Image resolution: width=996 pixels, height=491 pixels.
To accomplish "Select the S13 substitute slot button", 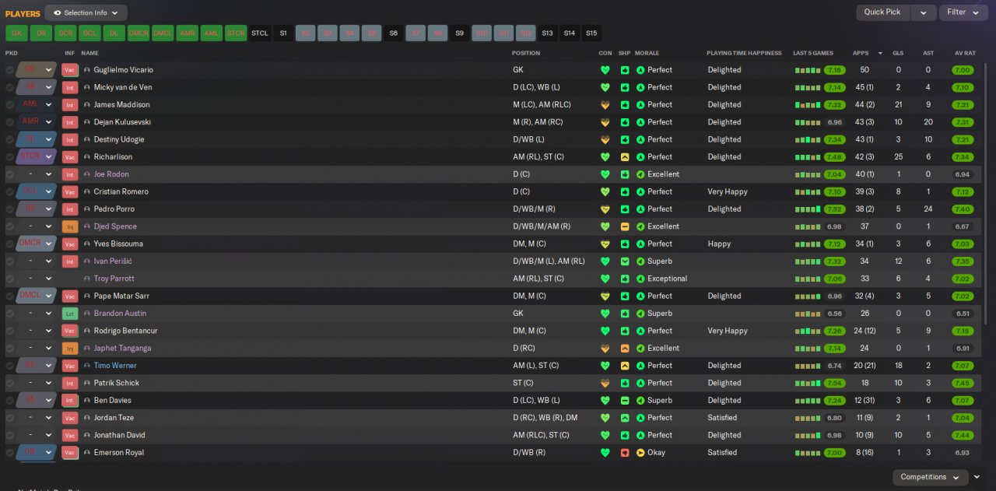I will (x=547, y=33).
